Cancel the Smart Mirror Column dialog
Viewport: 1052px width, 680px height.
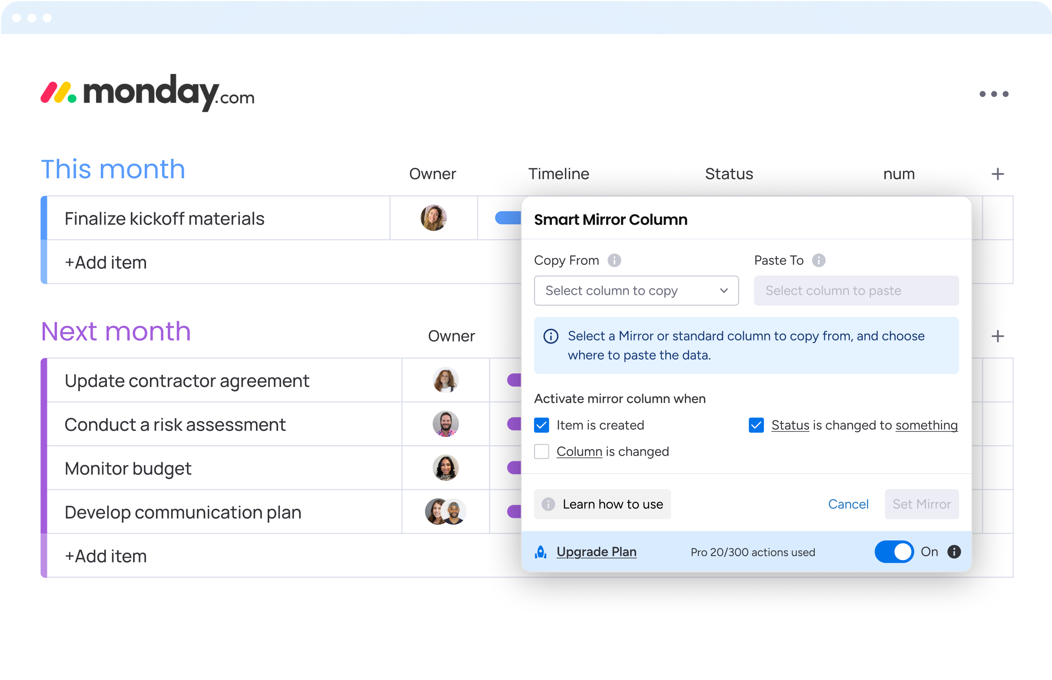click(x=848, y=504)
